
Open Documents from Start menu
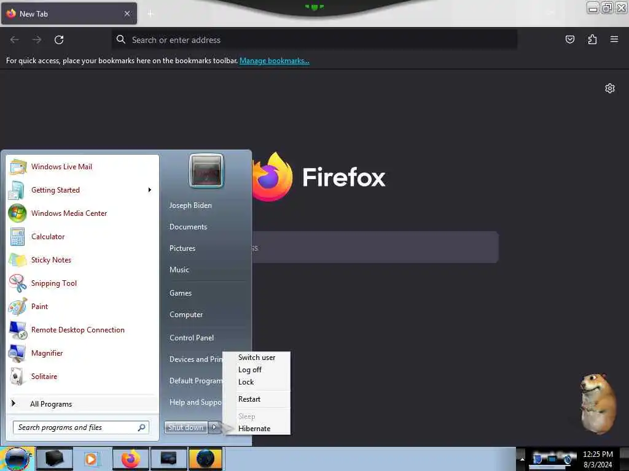coord(188,227)
